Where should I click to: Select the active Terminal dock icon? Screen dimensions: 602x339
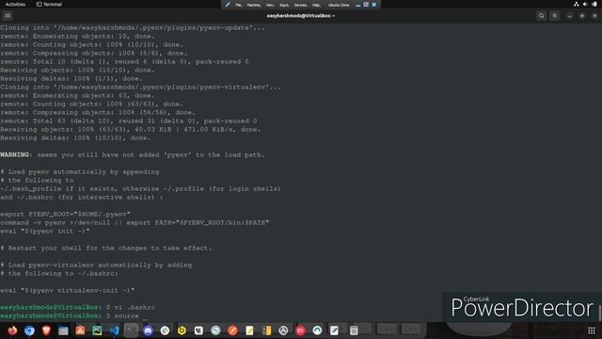(x=131, y=331)
